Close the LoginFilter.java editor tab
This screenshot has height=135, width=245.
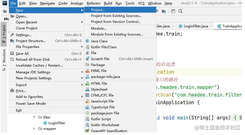pos(211,26)
